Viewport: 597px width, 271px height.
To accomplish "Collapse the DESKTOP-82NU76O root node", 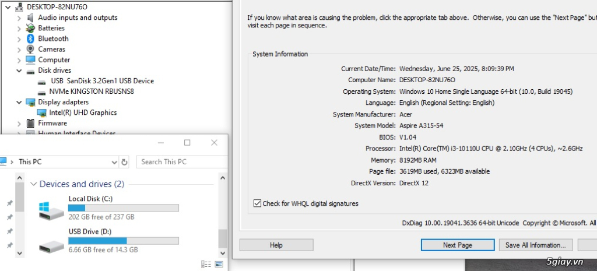I will pyautogui.click(x=8, y=7).
